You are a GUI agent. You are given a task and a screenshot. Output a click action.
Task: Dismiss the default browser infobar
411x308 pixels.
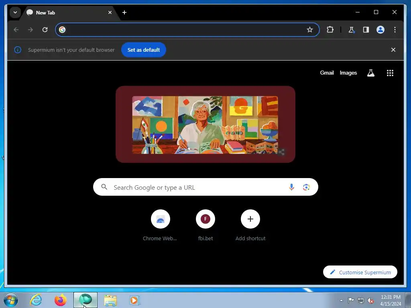tap(393, 50)
